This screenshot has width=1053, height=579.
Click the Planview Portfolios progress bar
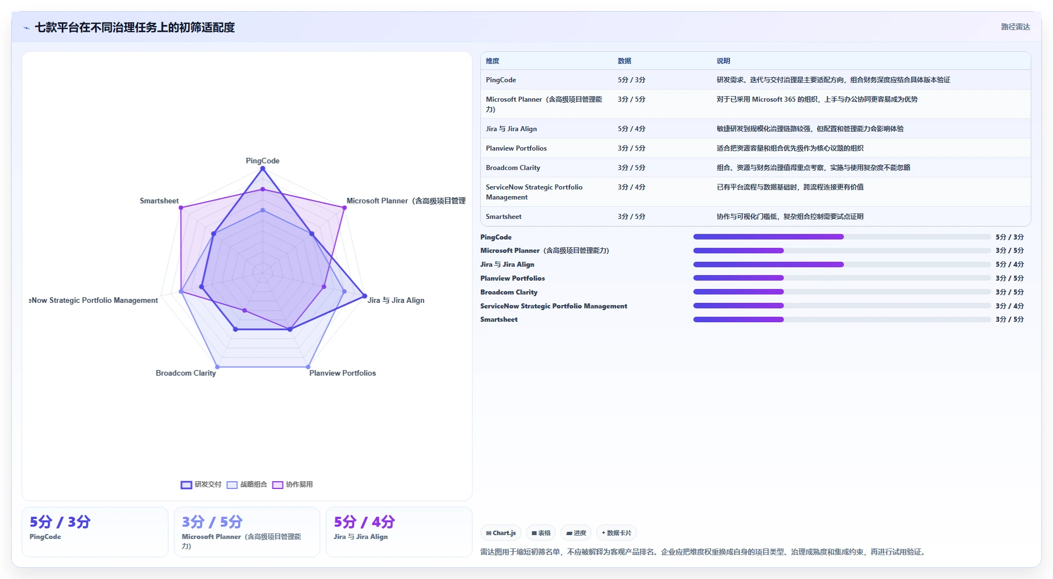point(842,278)
